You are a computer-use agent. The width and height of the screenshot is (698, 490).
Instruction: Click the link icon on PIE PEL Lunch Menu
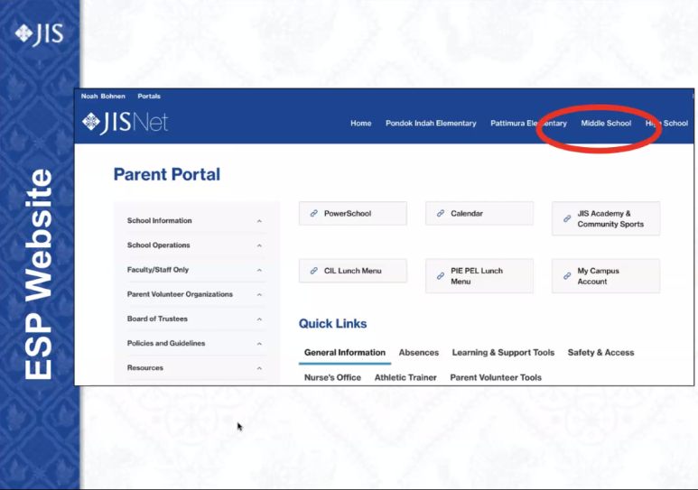[x=441, y=276]
